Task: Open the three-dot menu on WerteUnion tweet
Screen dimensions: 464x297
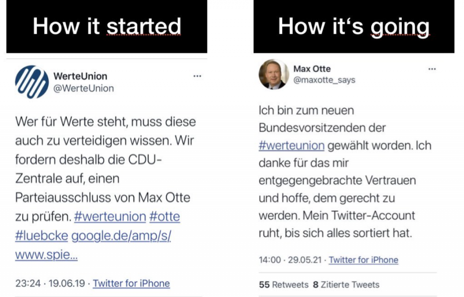Action: 197,76
